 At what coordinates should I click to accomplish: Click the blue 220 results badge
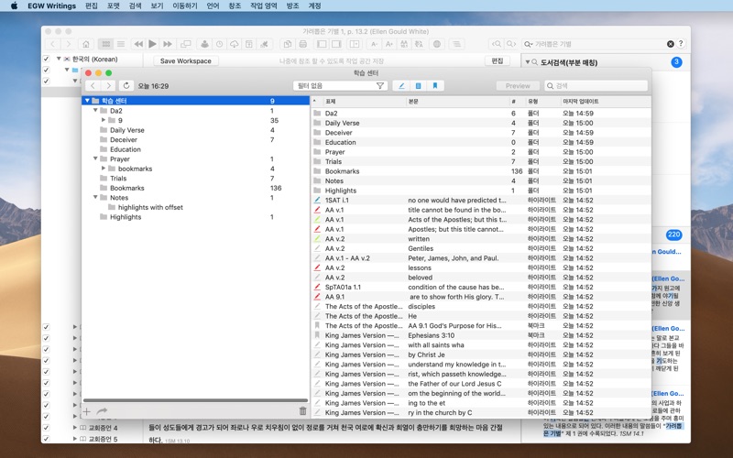(673, 234)
